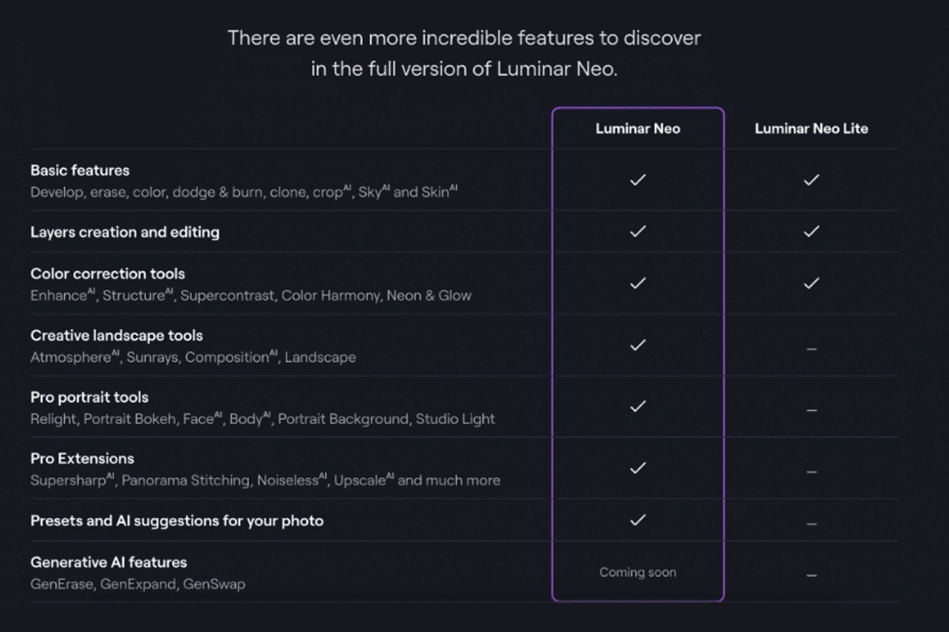949x632 pixels.
Task: Click Luminar Neo checkmark for Presets row
Action: (638, 520)
